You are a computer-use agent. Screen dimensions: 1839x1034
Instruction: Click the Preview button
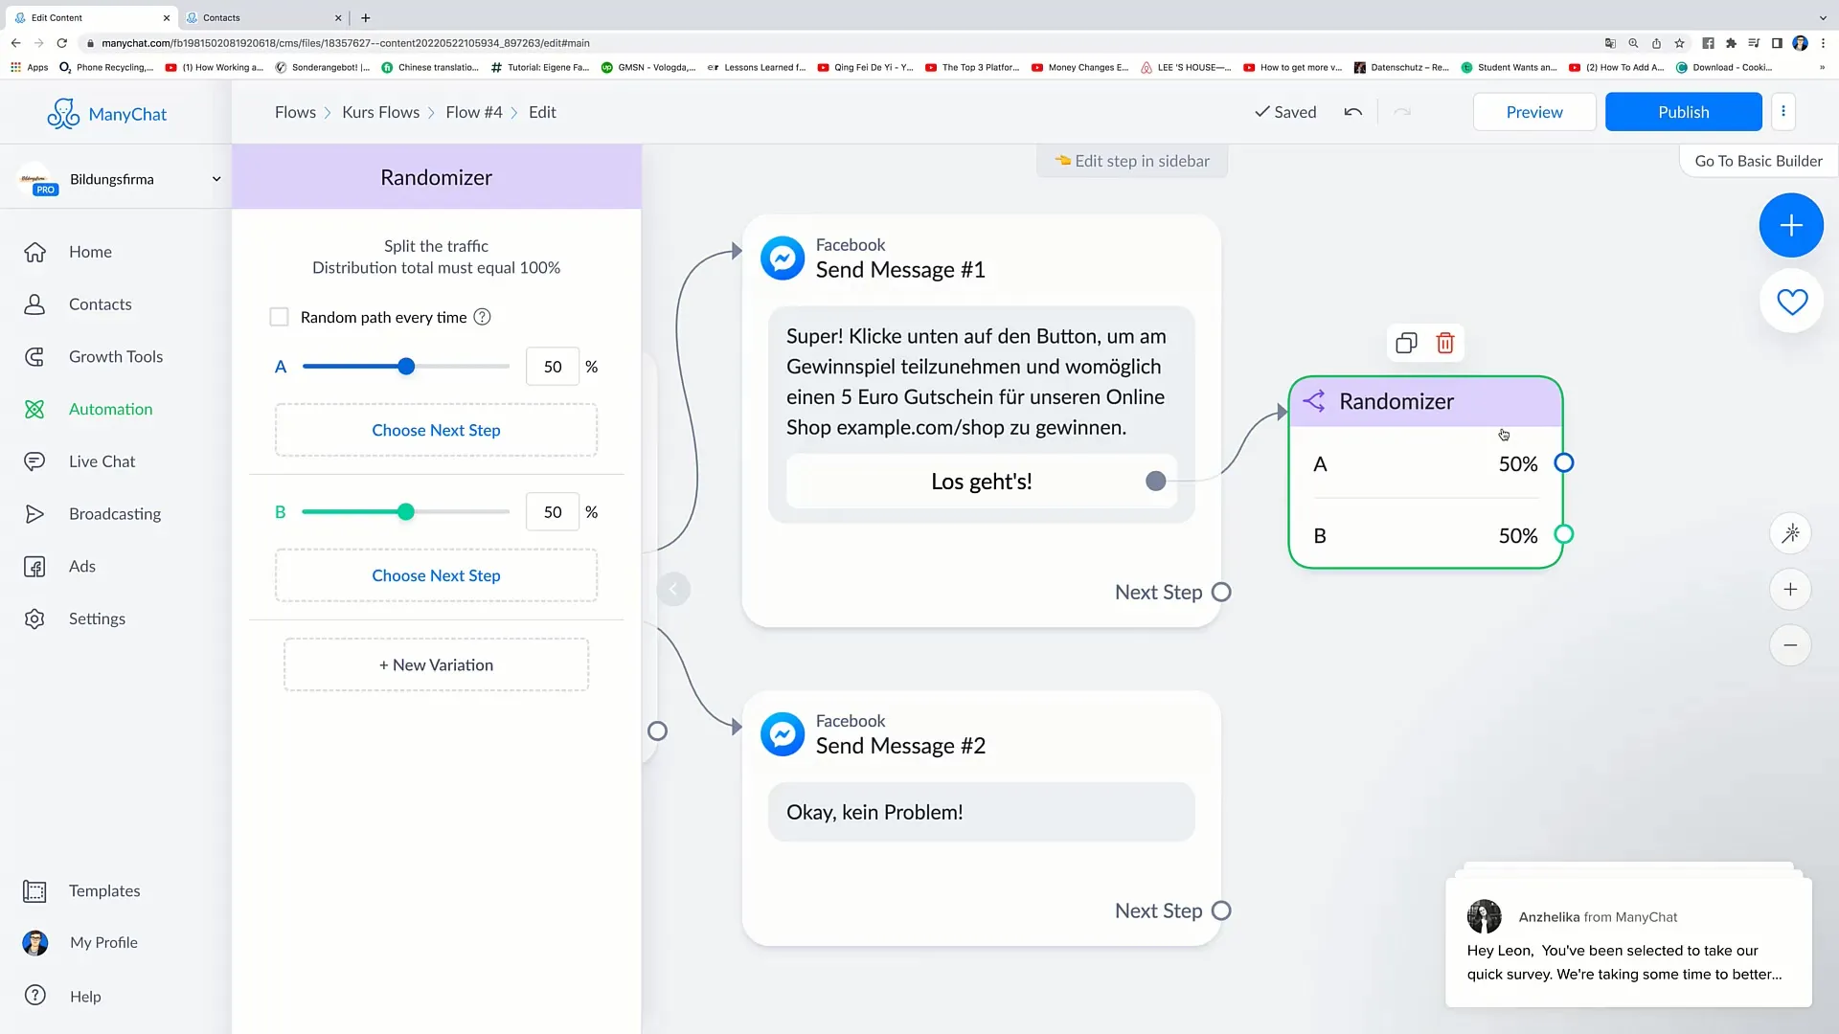click(1534, 112)
